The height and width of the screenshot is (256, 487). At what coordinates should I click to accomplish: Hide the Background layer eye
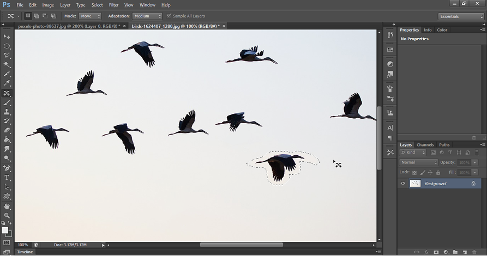(x=403, y=184)
